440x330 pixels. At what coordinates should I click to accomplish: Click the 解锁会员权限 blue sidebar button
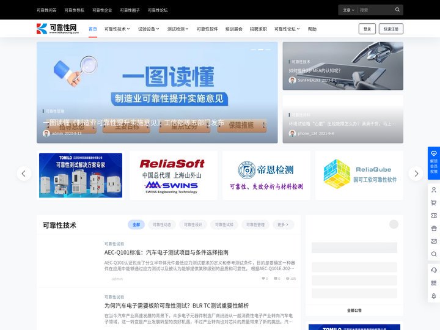point(433,163)
